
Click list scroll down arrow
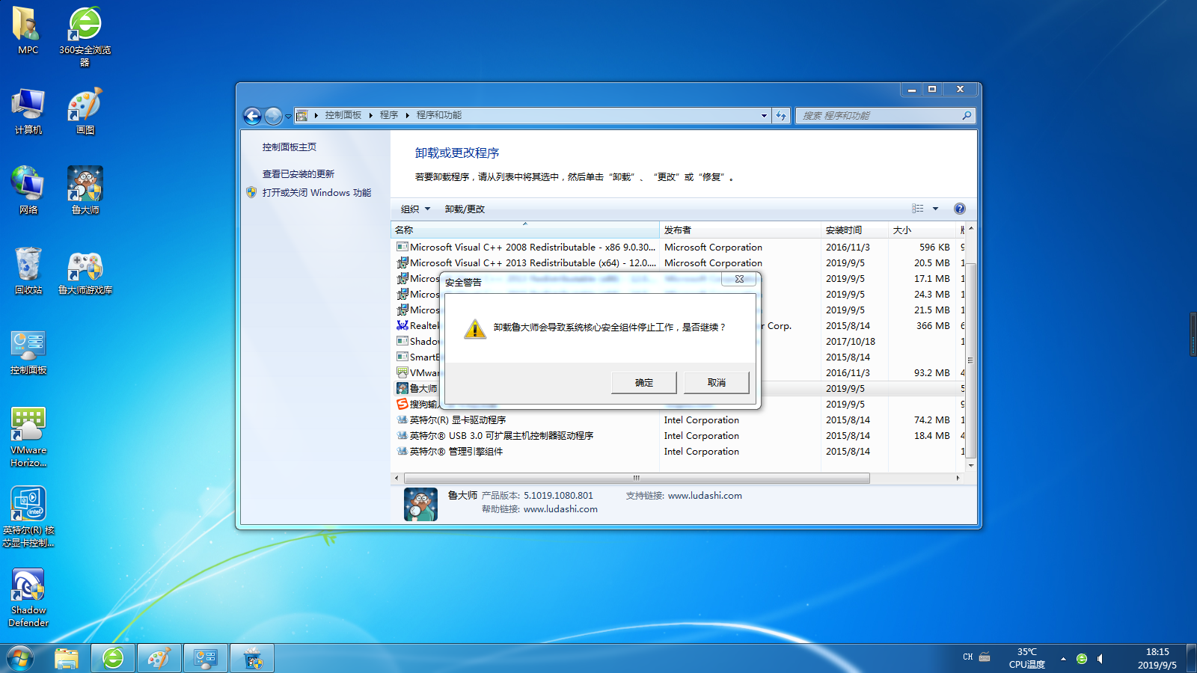click(970, 465)
